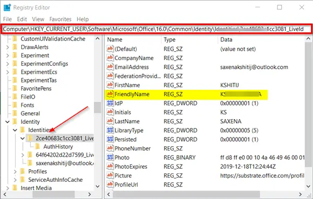The image size is (313, 199).
Task: Click the EmailAddress string value icon
Action: pos(110,67)
